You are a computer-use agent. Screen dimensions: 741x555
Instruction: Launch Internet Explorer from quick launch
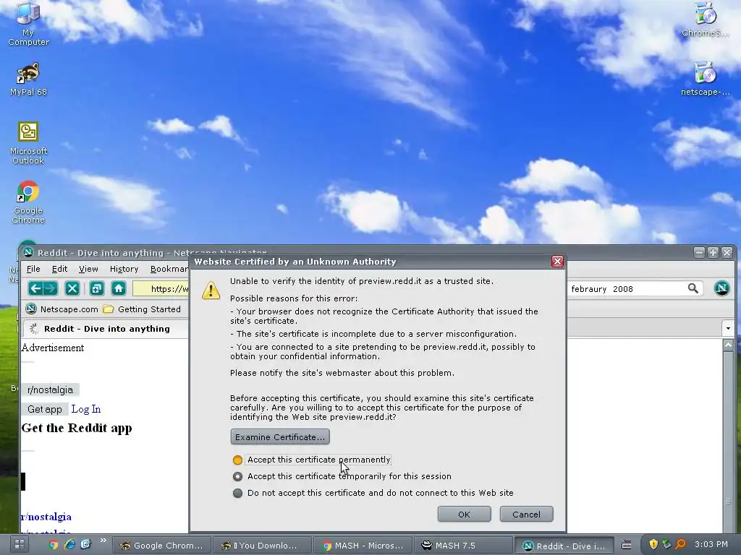pyautogui.click(x=69, y=545)
